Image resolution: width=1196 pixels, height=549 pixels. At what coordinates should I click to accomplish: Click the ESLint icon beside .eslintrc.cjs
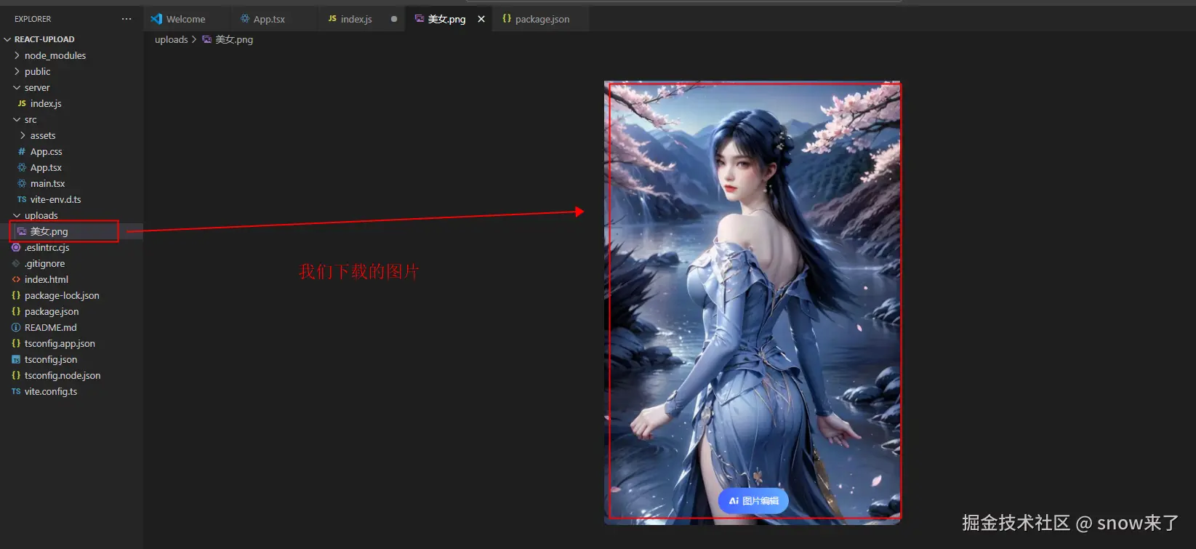(16, 247)
